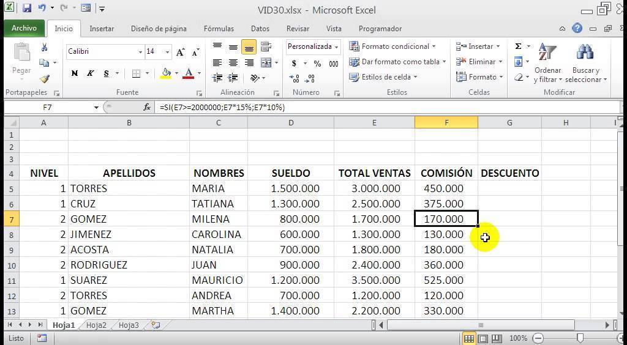Select the Hoja2 sheet tab
Image resolution: width=627 pixels, height=345 pixels.
pos(96,325)
